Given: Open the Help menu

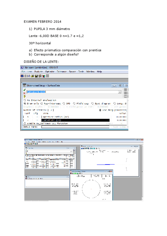Looking at the screenshot, I should pos(99,72).
